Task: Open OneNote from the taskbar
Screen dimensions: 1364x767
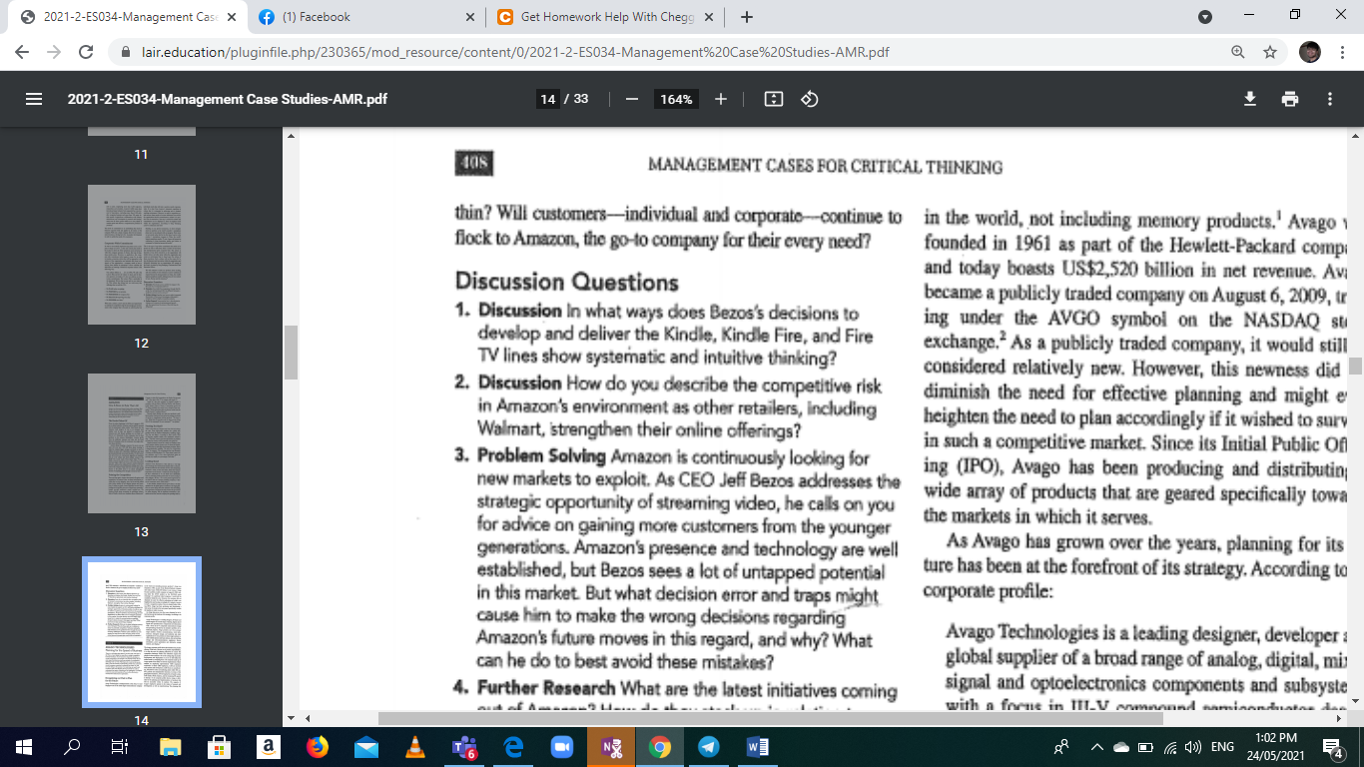Action: (x=611, y=747)
